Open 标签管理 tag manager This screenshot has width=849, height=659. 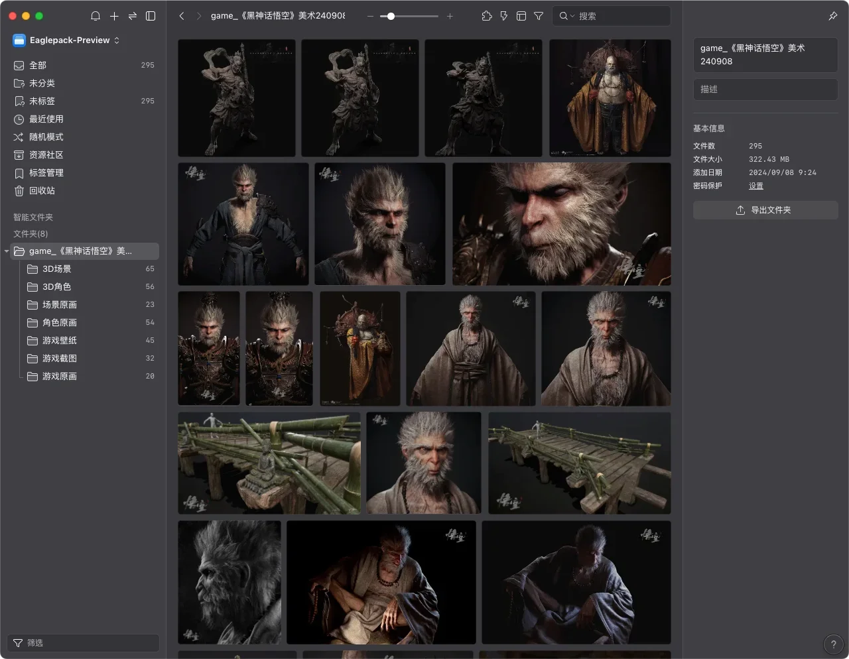pyautogui.click(x=84, y=172)
